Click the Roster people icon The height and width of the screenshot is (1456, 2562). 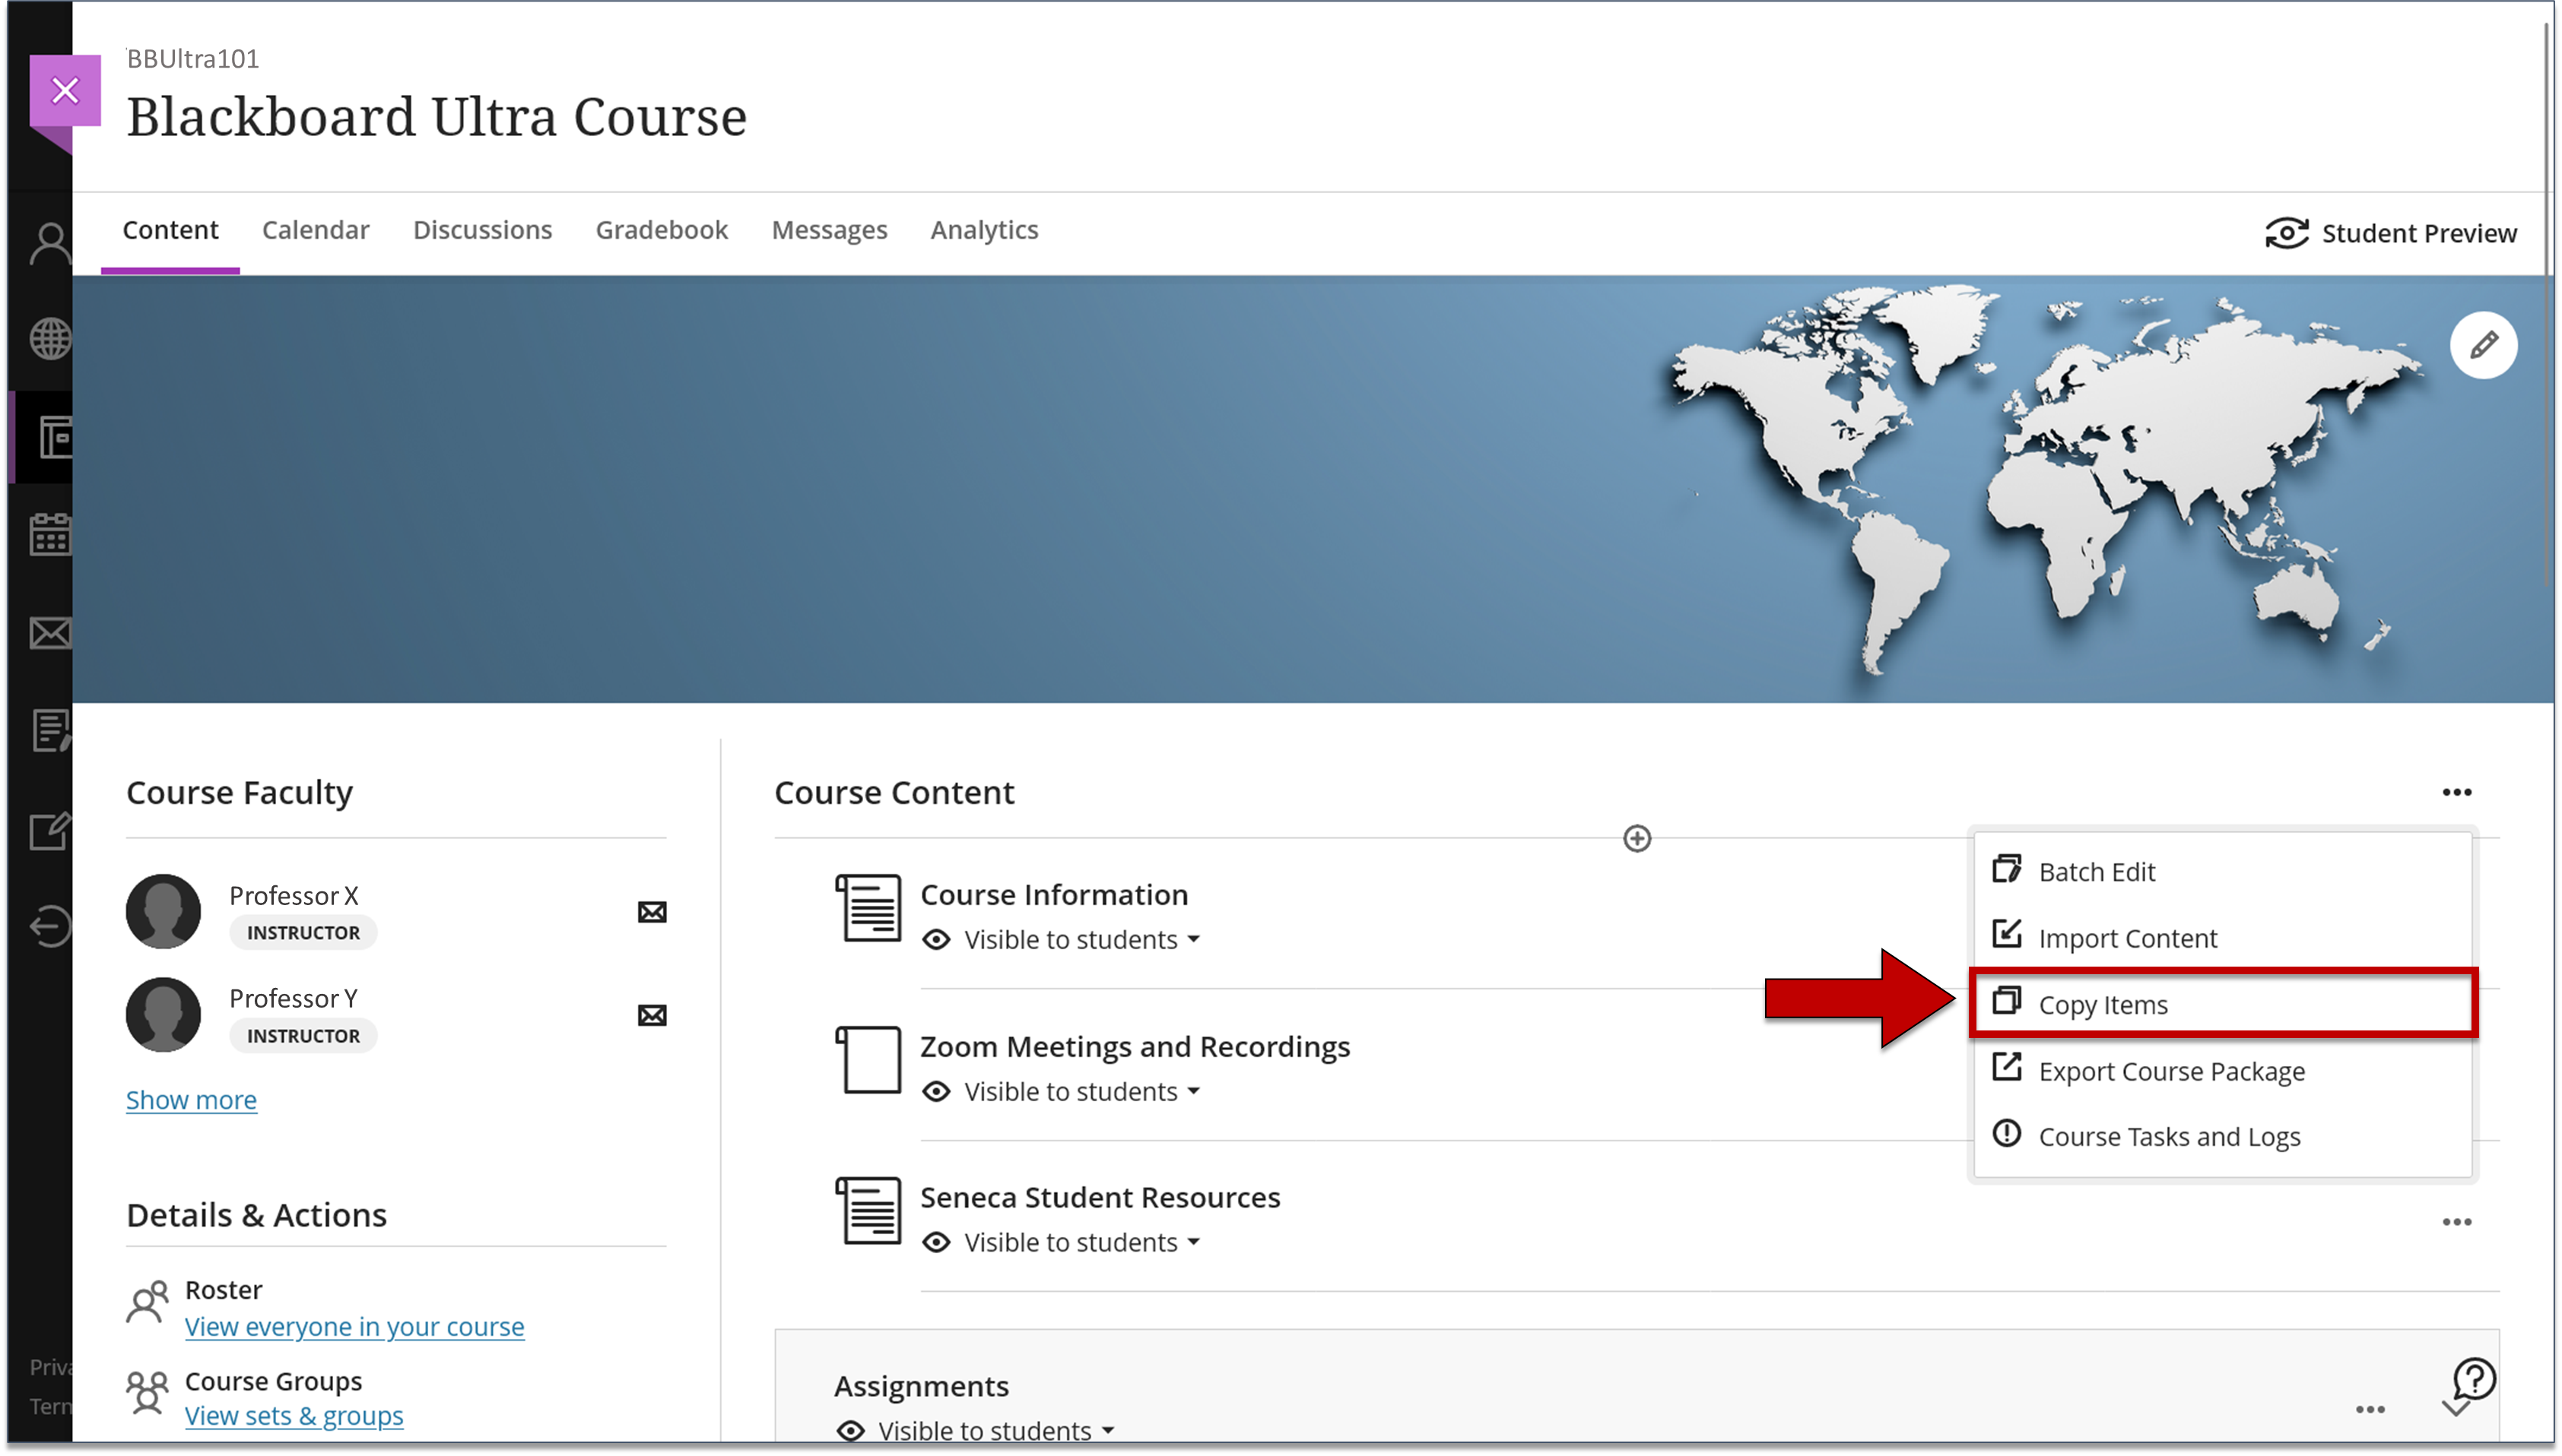[147, 1302]
